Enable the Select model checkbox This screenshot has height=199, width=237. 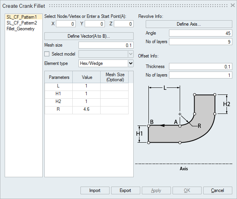click(x=47, y=54)
